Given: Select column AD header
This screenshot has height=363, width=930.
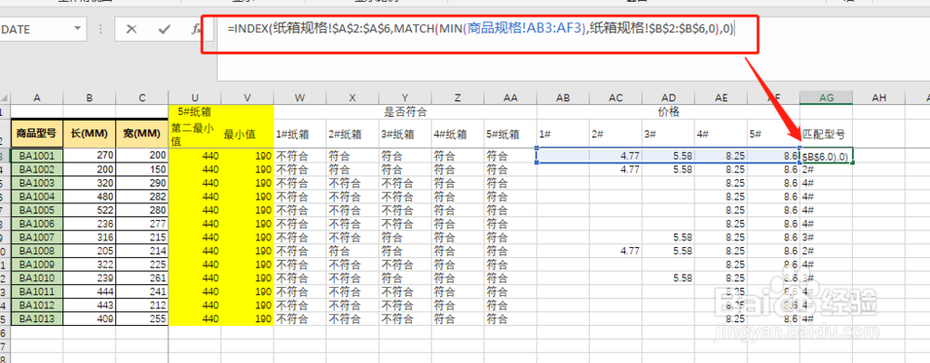Looking at the screenshot, I should click(669, 98).
